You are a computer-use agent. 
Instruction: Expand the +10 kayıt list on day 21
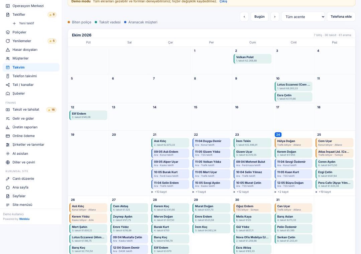pyautogui.click(x=159, y=192)
